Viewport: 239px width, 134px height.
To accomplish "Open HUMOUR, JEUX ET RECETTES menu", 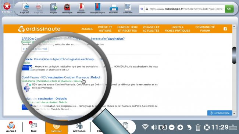I will tap(128, 29).
